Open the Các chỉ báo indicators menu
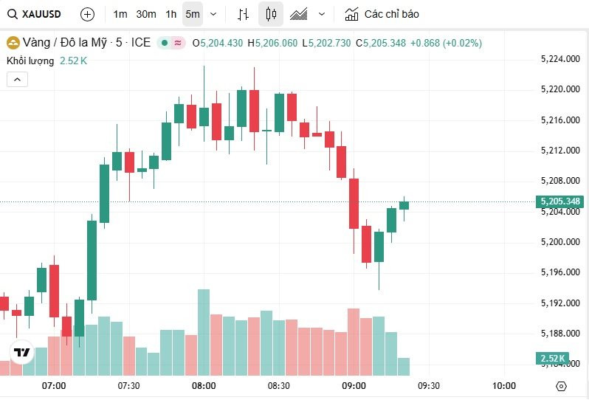 click(x=382, y=14)
